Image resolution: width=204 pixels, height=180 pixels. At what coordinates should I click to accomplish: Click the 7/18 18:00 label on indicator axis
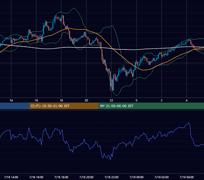coord(61,177)
